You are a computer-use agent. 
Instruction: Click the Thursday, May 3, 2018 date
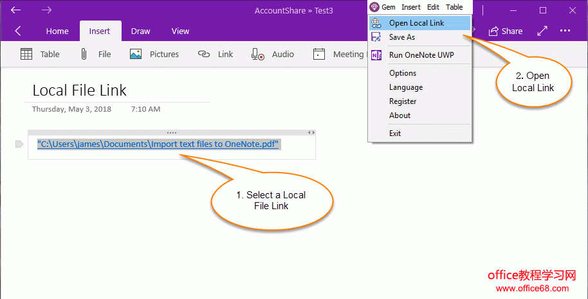[x=71, y=109]
